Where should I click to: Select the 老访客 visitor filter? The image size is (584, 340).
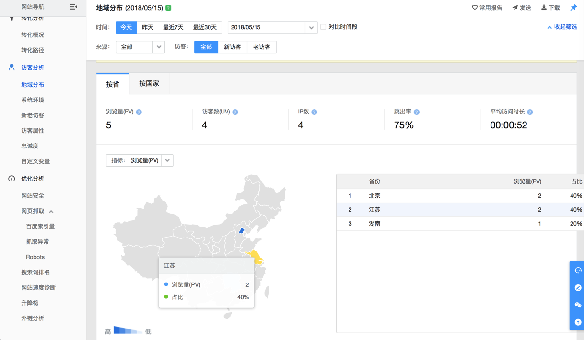tap(262, 47)
